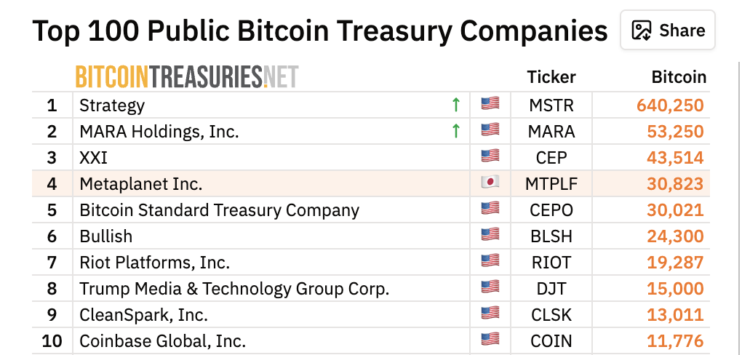Open Metaplanet Inc. company page
The image size is (742, 355).
141,184
